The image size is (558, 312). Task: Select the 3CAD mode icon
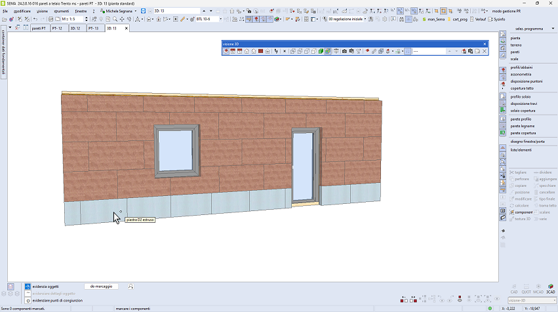[x=550, y=287]
